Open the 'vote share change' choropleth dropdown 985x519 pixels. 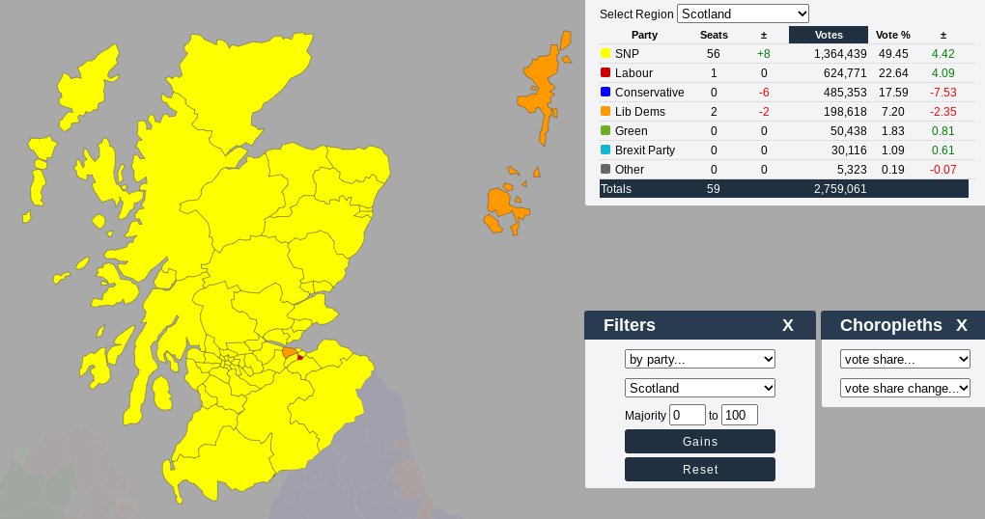(x=905, y=388)
